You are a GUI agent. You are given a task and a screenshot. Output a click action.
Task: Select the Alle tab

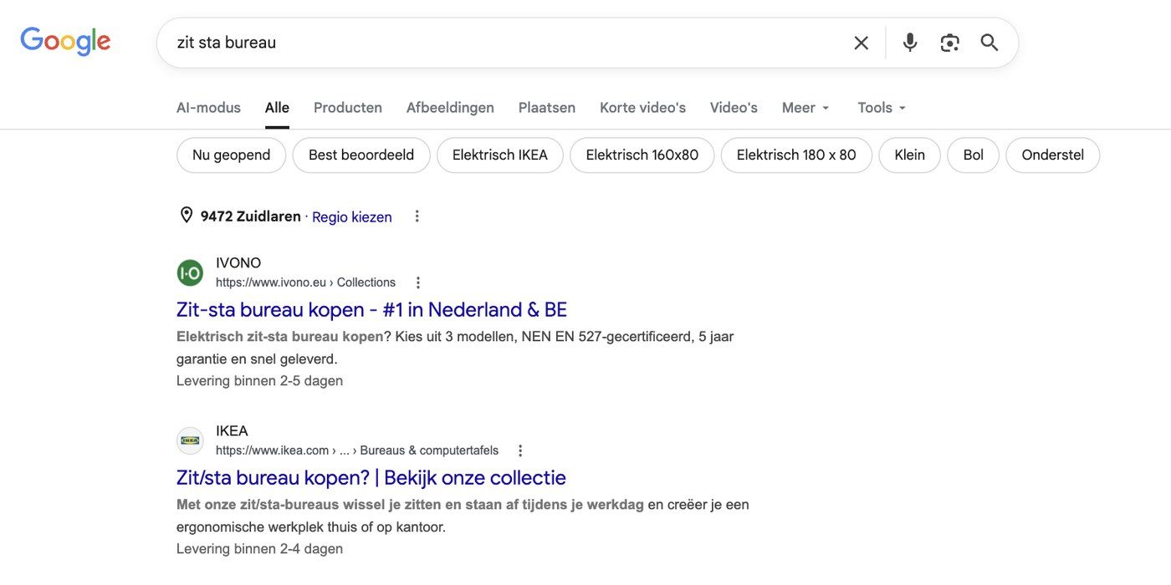[x=277, y=108]
